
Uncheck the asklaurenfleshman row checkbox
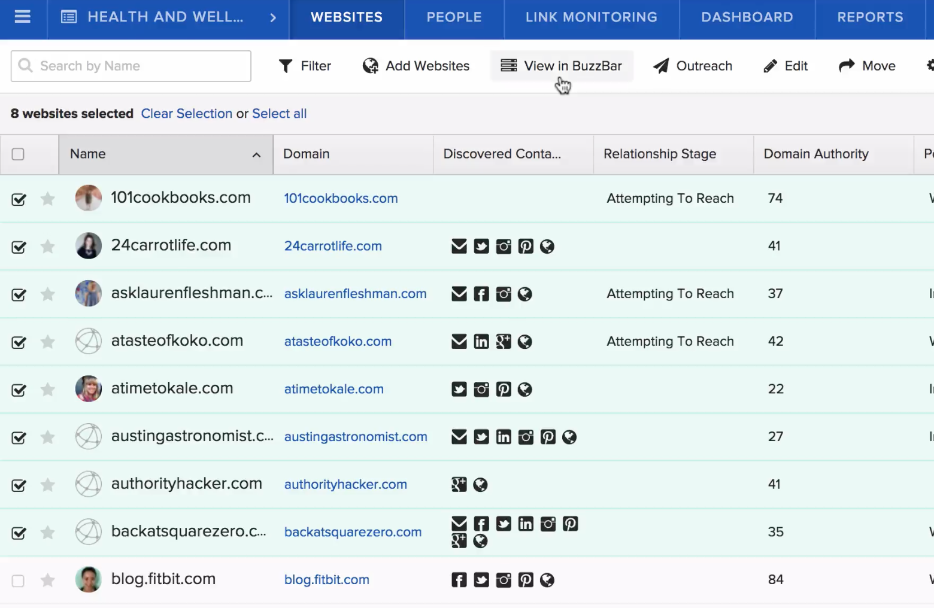[x=19, y=294]
